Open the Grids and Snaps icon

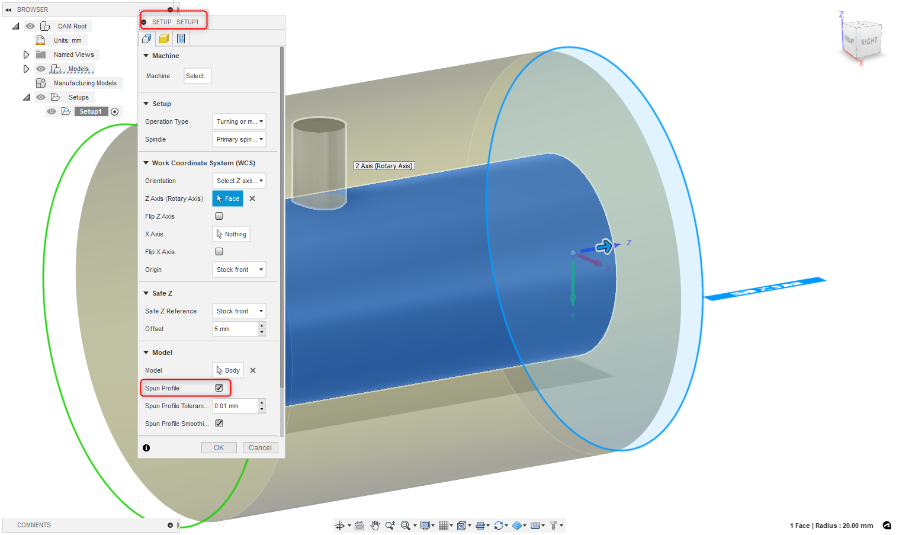point(444,525)
